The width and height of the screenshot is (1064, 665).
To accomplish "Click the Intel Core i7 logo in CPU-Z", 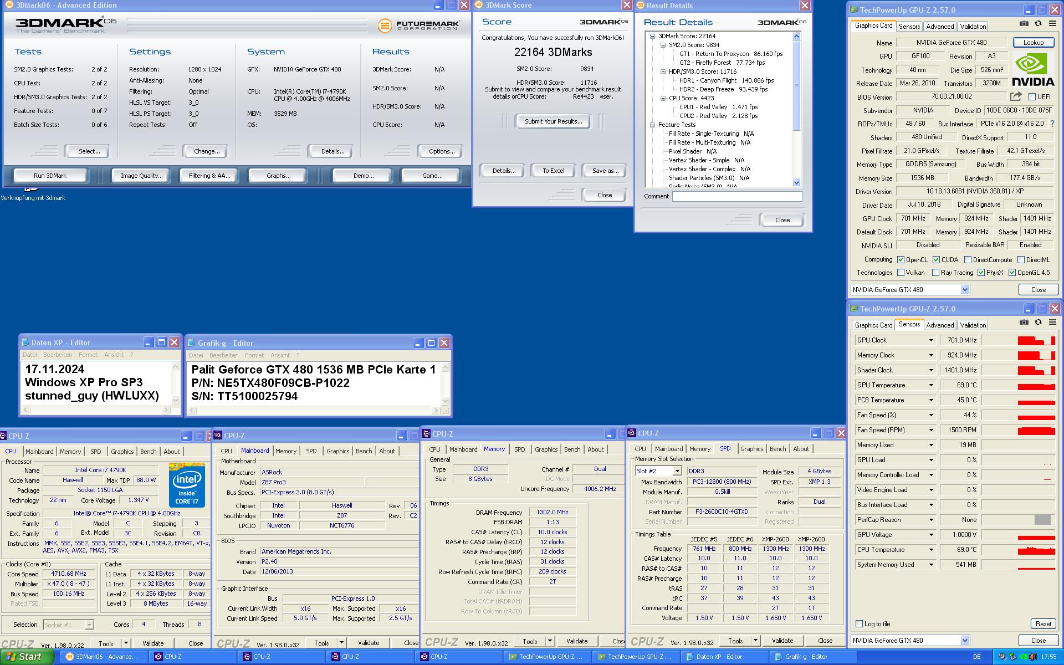I will (x=187, y=485).
